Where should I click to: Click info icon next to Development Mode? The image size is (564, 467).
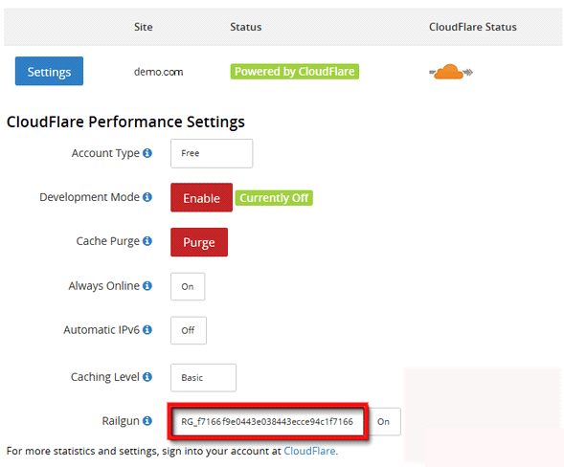coord(147,197)
